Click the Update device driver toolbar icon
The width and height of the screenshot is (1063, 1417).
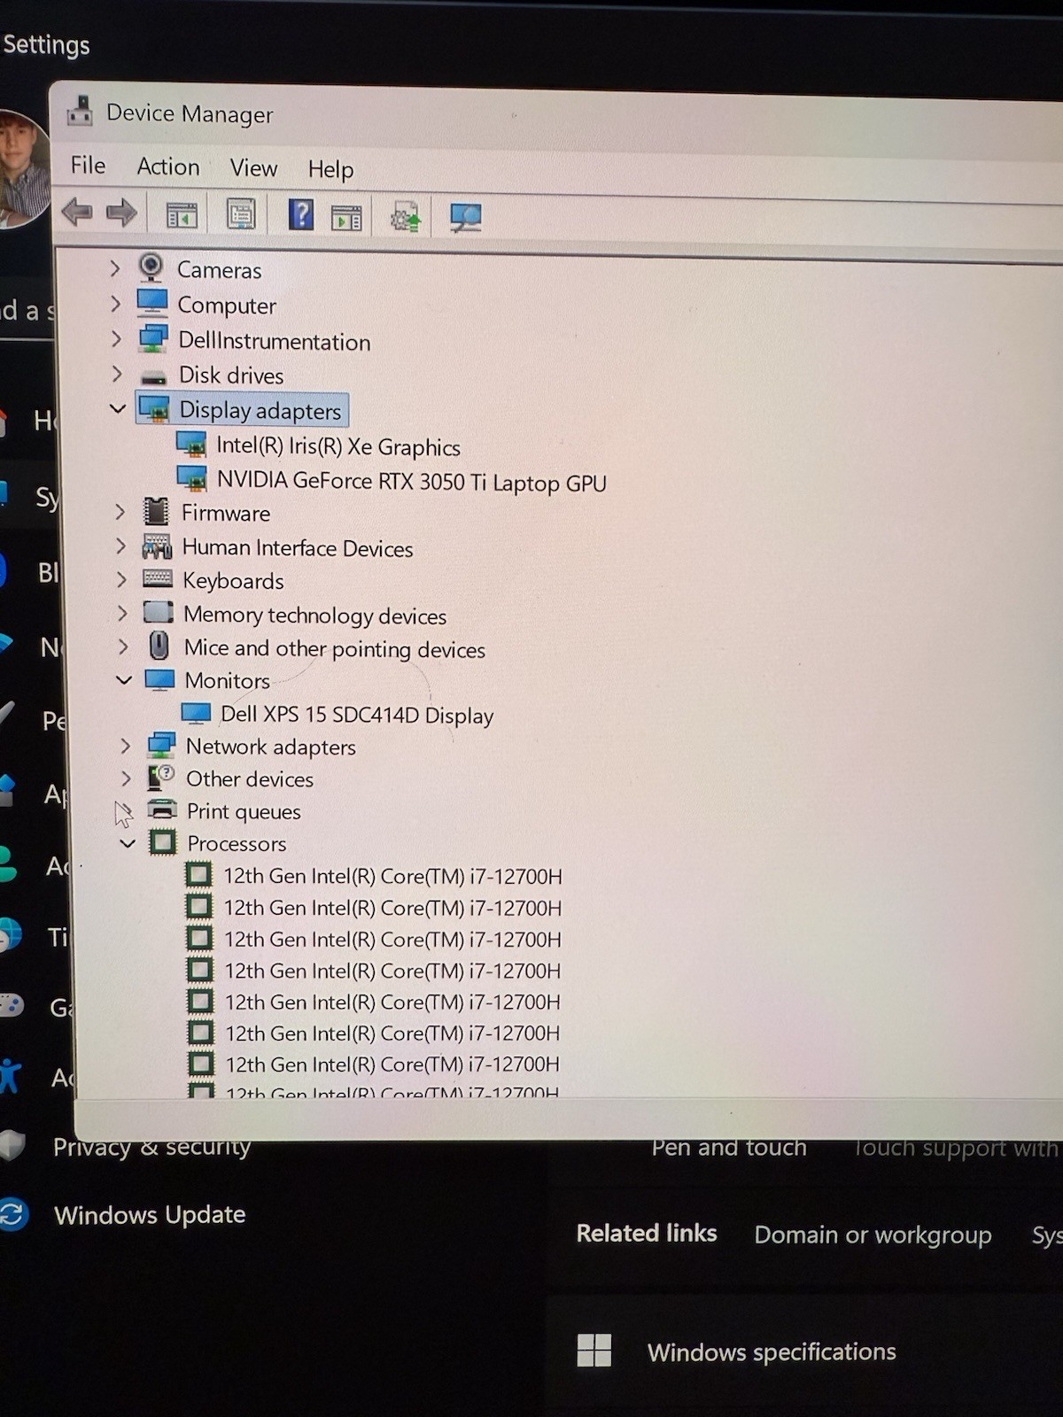tap(406, 217)
